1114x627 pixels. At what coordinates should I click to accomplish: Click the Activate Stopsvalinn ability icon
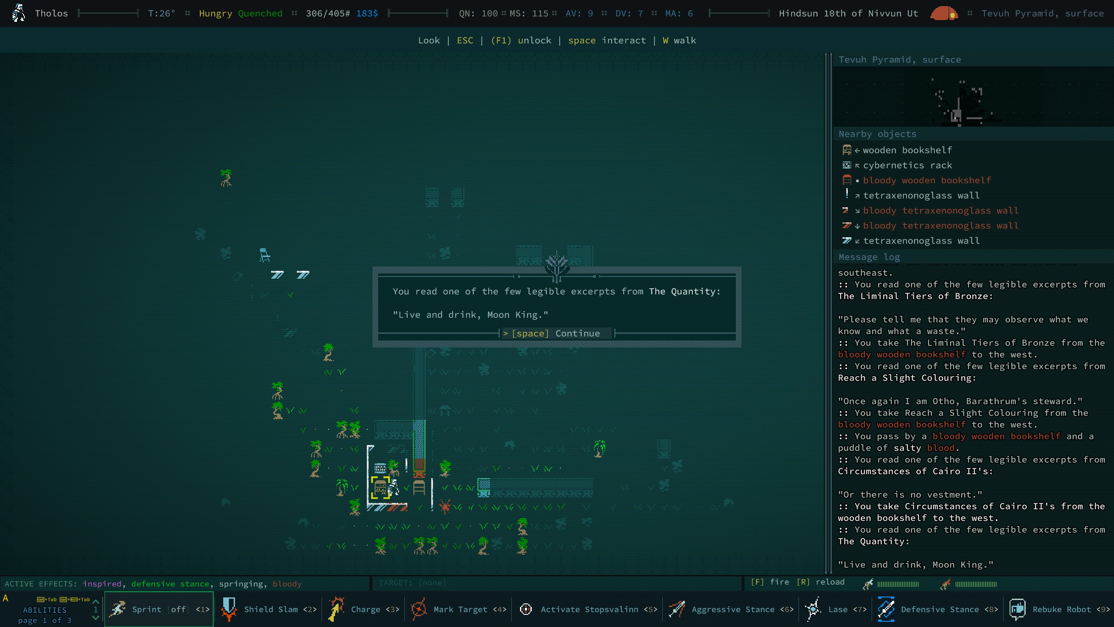pos(526,610)
